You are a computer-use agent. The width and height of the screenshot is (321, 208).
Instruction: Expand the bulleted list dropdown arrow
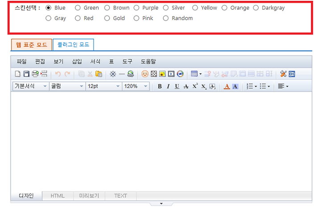[x=269, y=87]
